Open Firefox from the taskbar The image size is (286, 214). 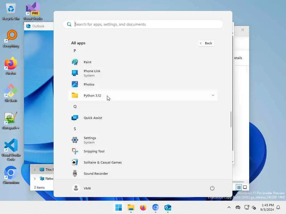click(x=143, y=207)
